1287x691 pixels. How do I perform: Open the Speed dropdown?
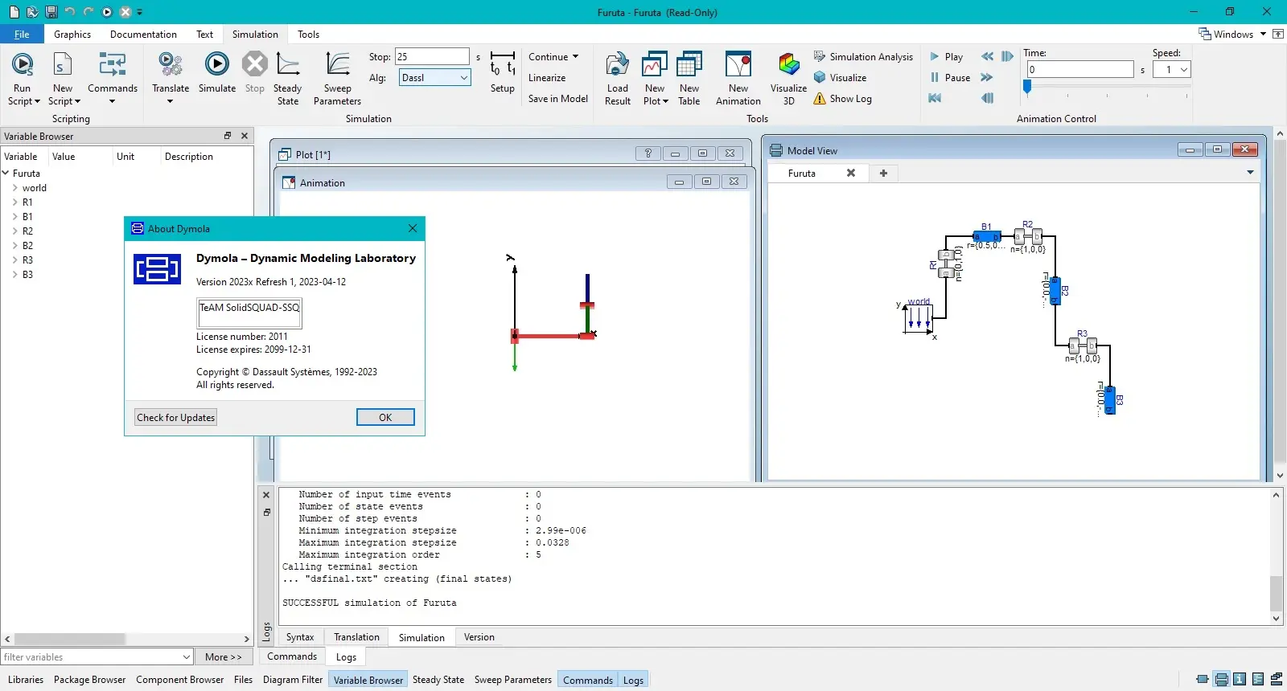tap(1171, 70)
